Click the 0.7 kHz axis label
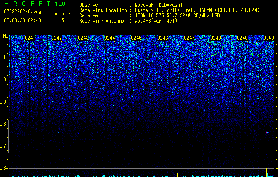This screenshot has height=177, width=278. pyautogui.click(x=4, y=146)
